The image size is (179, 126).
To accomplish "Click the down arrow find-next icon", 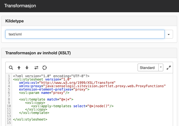I will (x=27, y=67).
